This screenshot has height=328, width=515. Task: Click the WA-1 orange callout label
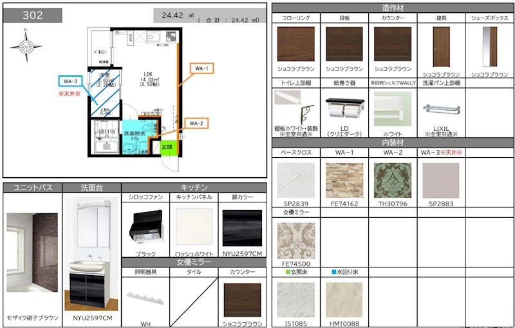(x=200, y=68)
